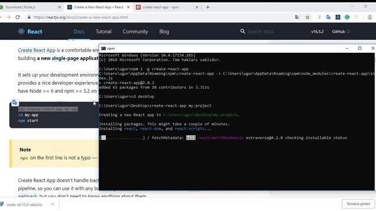Focus the Search docs input field

tap(260, 32)
